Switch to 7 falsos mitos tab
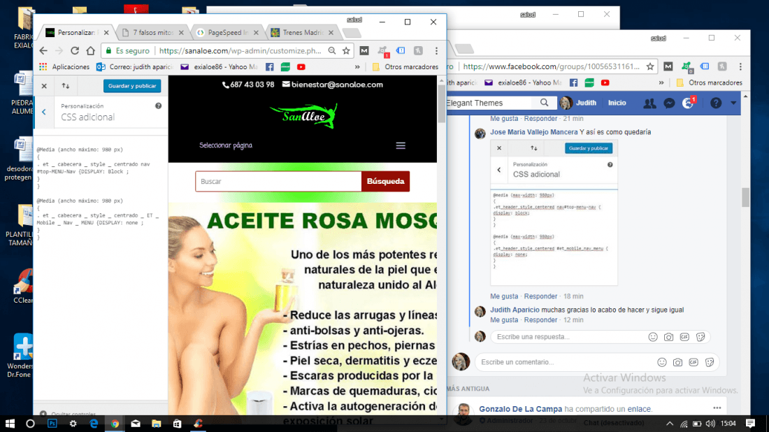This screenshot has width=769, height=432. [x=152, y=32]
